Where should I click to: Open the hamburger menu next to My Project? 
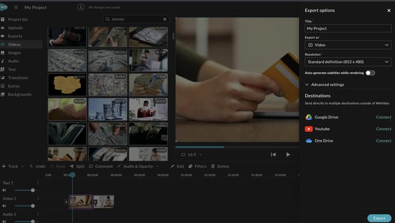(16, 7)
